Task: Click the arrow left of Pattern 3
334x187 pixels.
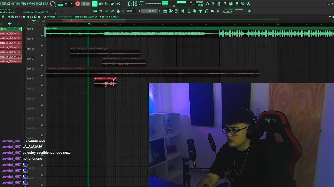Action: coord(140,11)
